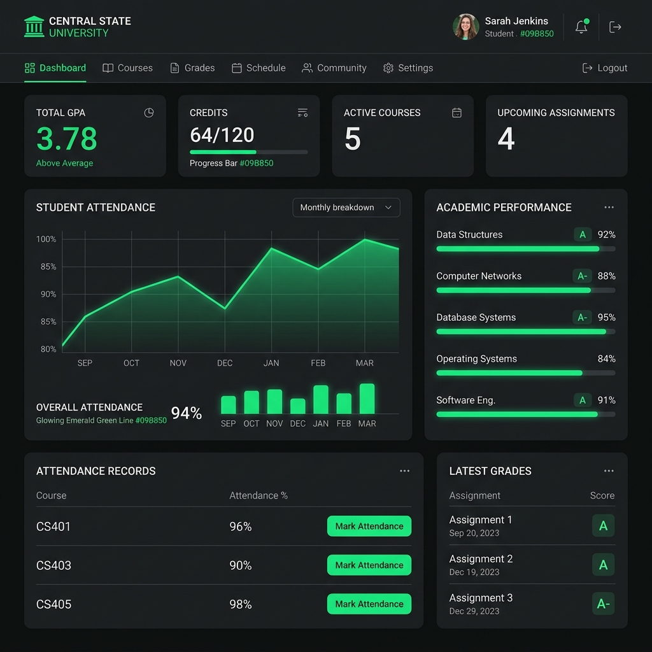Click Sarah Jenkins profile avatar
This screenshot has height=652, width=652.
click(465, 27)
